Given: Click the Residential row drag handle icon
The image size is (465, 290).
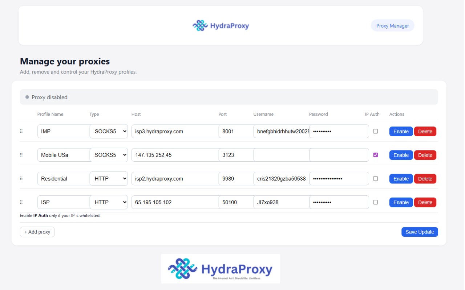Looking at the screenshot, I should click(x=21, y=178).
